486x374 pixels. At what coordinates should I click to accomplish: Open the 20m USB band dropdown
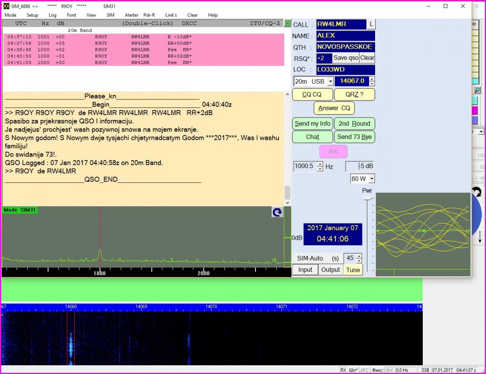tap(330, 81)
